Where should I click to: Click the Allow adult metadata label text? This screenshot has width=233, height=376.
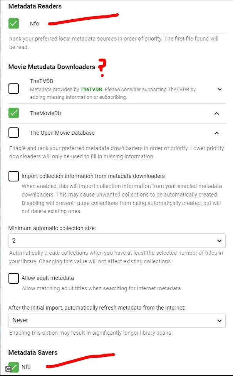click(48, 278)
